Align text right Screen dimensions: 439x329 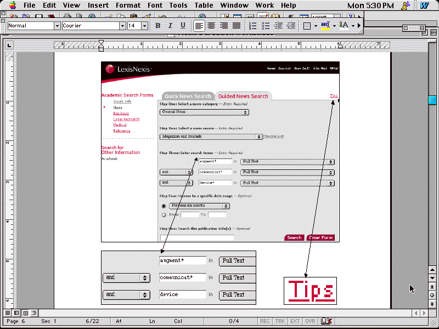click(224, 26)
